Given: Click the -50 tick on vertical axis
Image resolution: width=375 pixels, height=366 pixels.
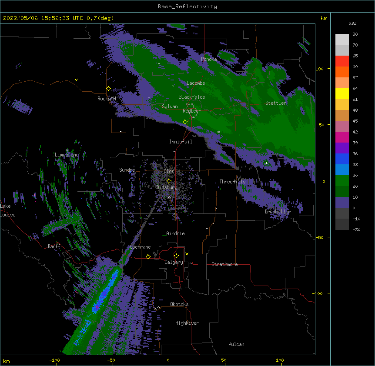Looking at the screenshot, I should click(319, 237).
